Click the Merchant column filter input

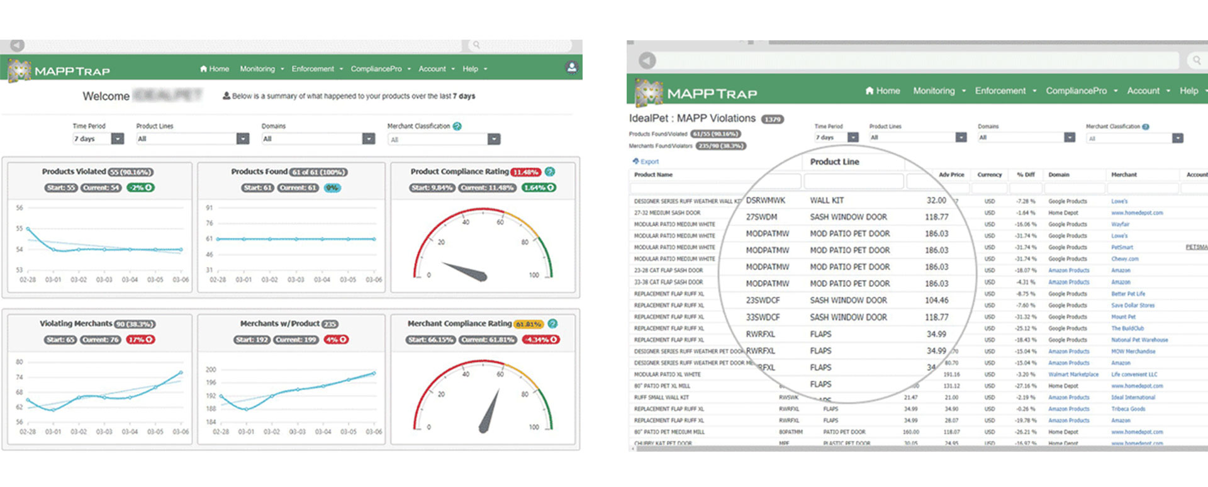pos(1142,188)
